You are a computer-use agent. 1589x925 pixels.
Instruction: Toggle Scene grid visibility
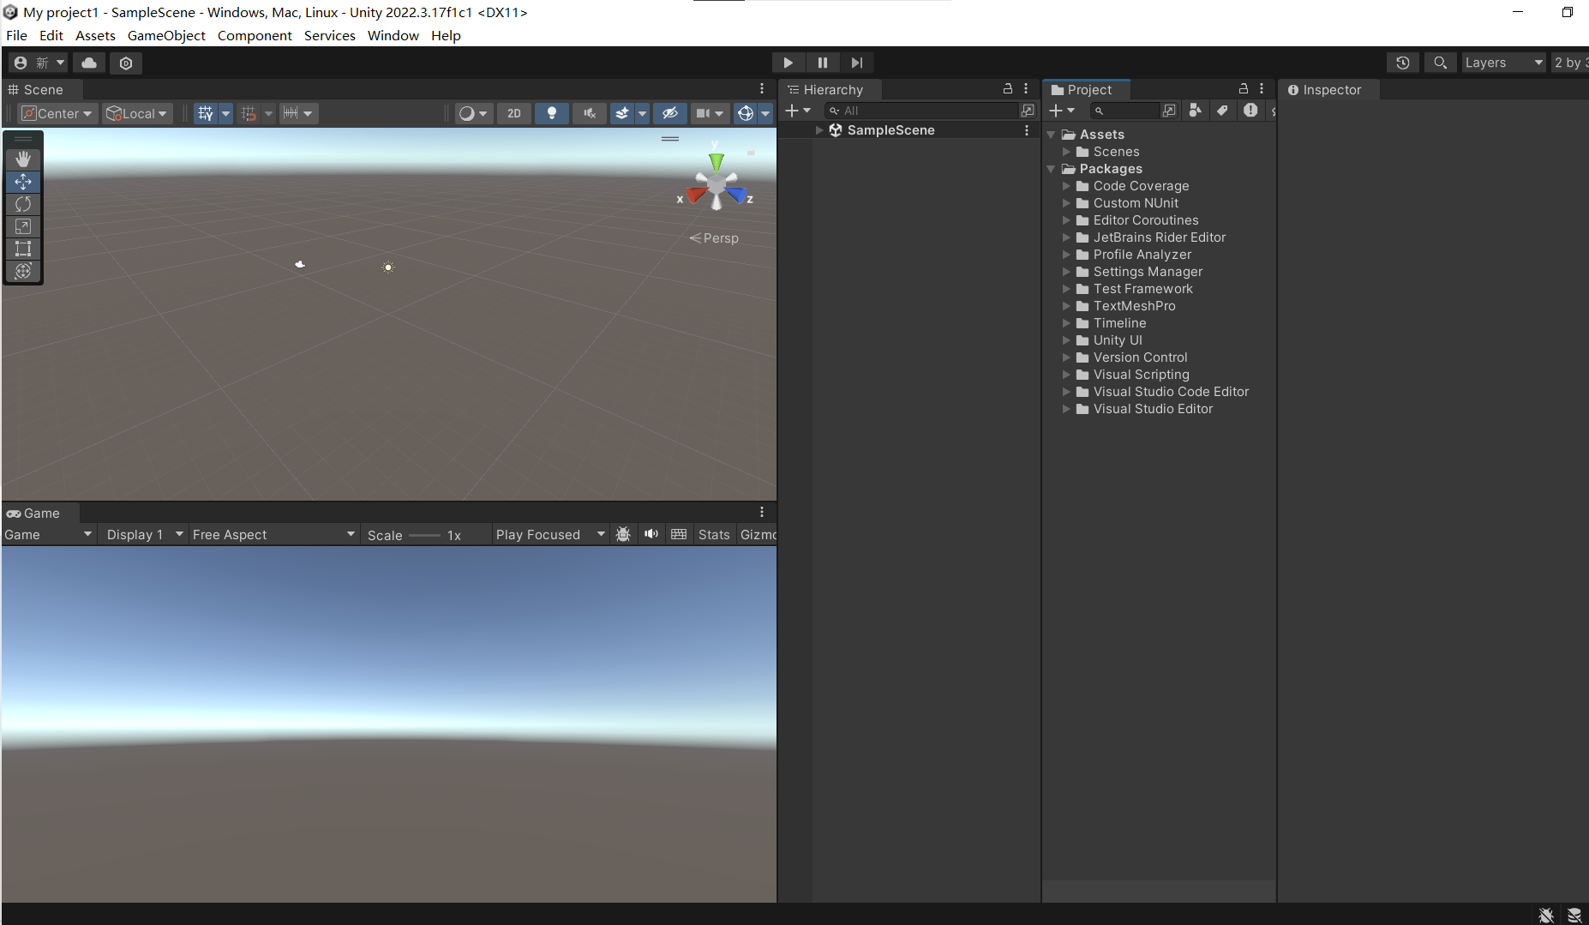(206, 113)
